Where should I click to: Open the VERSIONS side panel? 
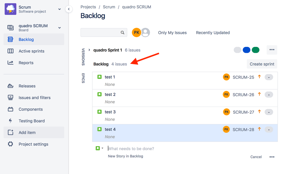pos(83,57)
